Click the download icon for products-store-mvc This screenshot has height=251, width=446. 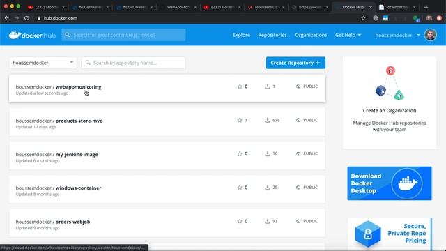coord(268,120)
